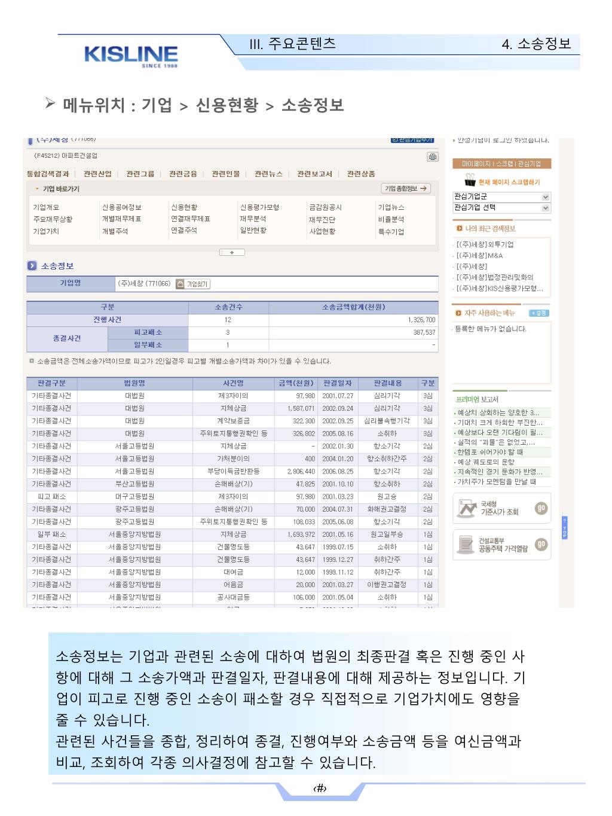Viewport: 612px width, 816px height.
Task: Switch to the 관련보고서 tab
Action: coord(314,174)
